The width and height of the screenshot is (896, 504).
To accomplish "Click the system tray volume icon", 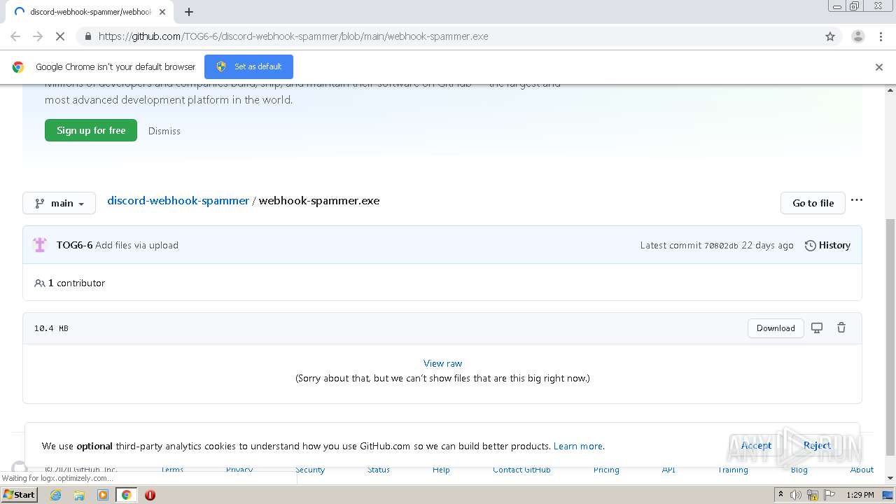I will [796, 495].
